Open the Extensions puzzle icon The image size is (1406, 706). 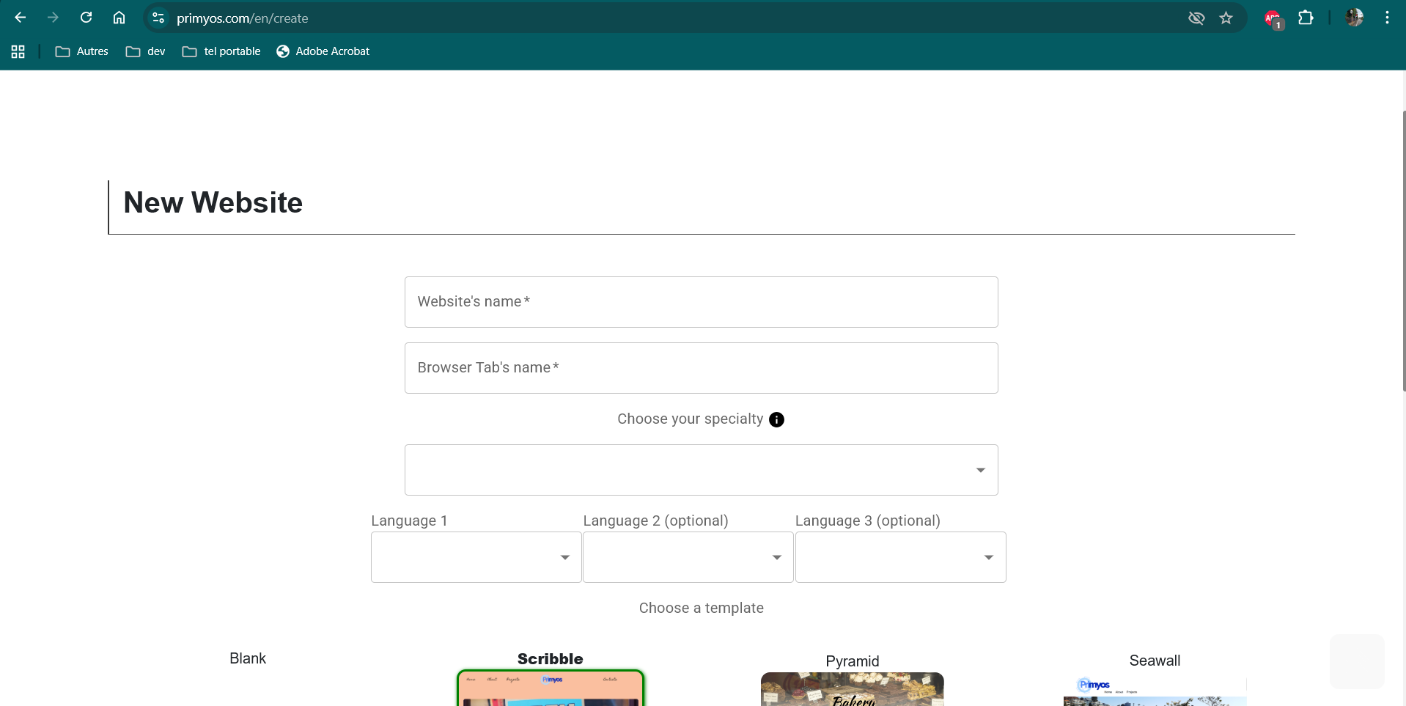point(1306,18)
